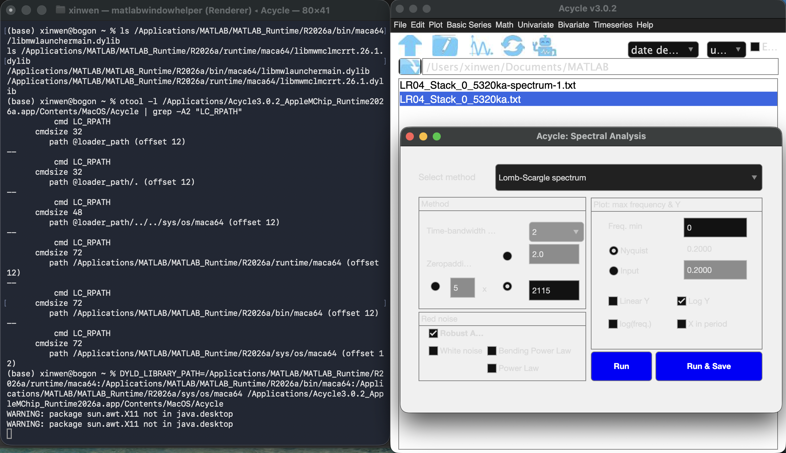Open the Math menu
The height and width of the screenshot is (453, 786).
(504, 25)
